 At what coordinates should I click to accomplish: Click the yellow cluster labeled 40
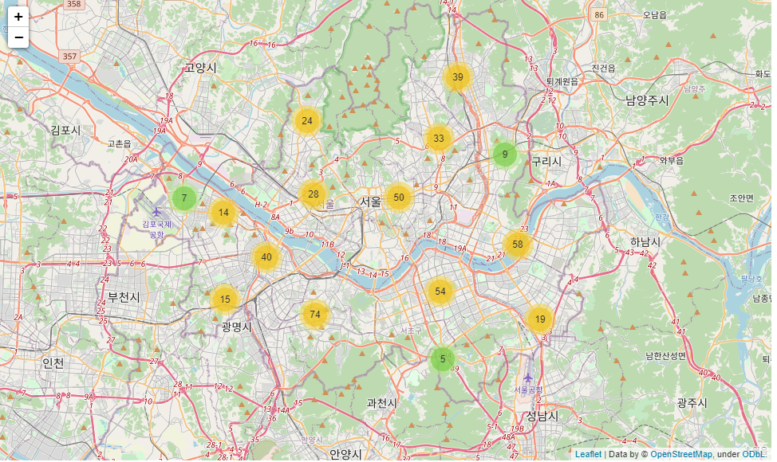click(x=266, y=257)
